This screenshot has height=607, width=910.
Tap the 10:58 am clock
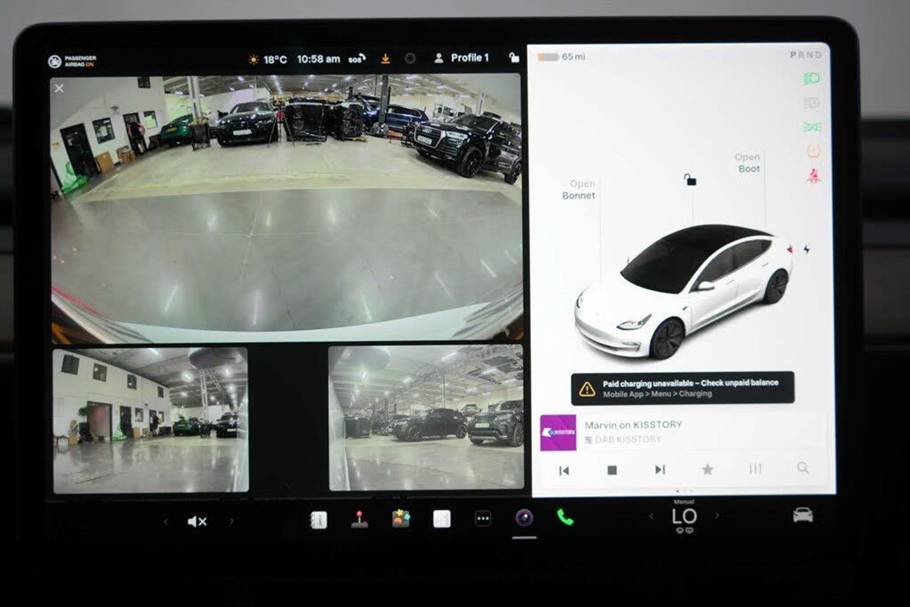[x=318, y=59]
